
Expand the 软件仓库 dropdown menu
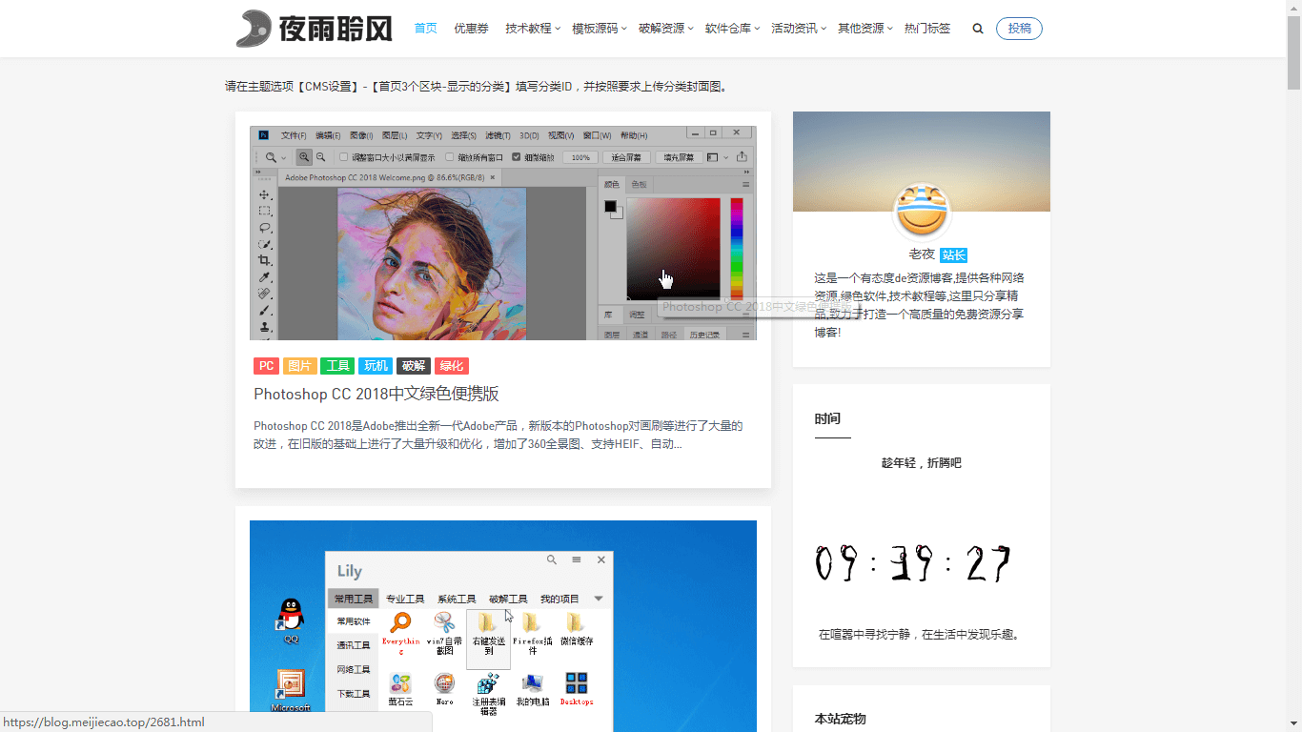click(x=732, y=29)
